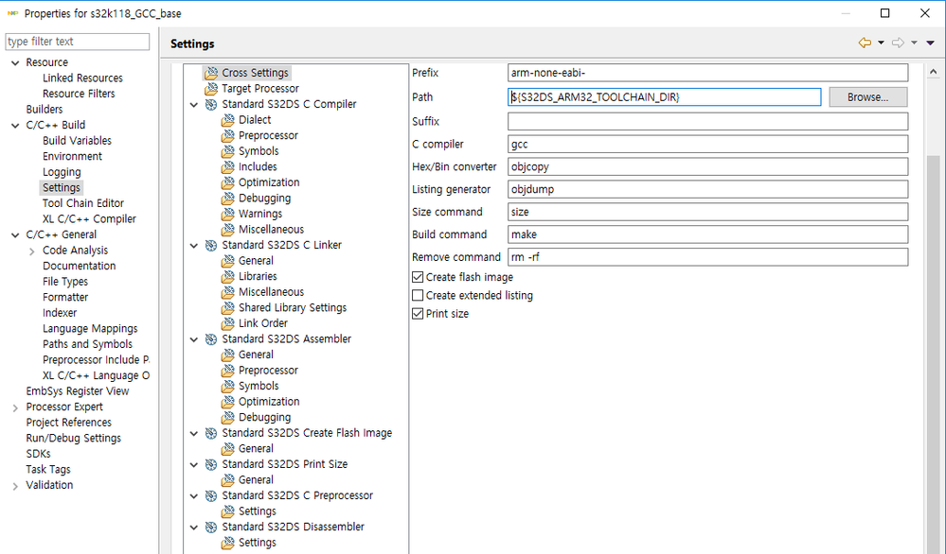Select Build Variables in the tree

78,141
